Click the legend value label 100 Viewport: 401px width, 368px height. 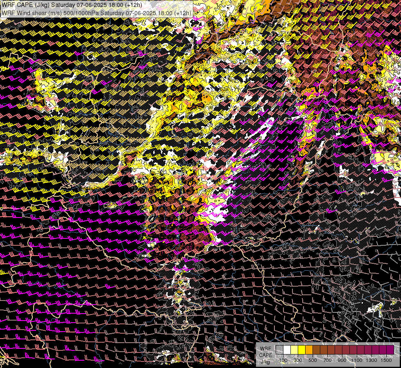[x=283, y=360]
